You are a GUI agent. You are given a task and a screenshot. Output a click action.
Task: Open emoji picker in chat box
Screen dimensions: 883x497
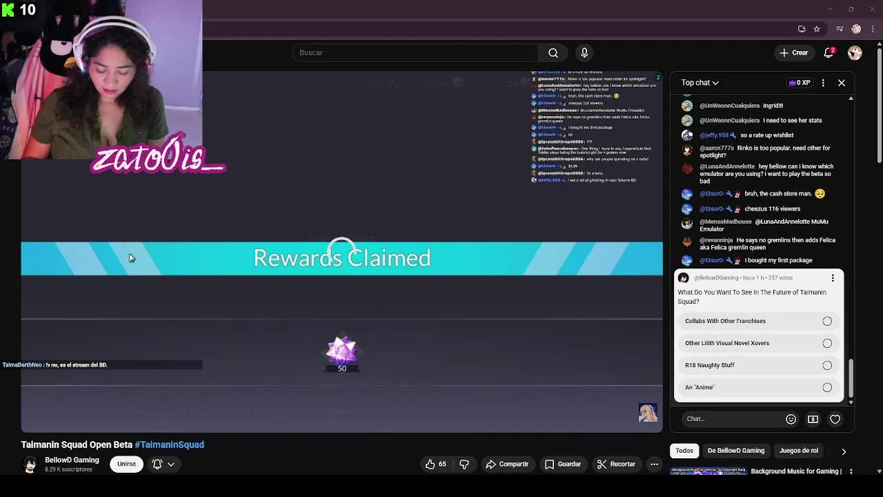click(791, 419)
